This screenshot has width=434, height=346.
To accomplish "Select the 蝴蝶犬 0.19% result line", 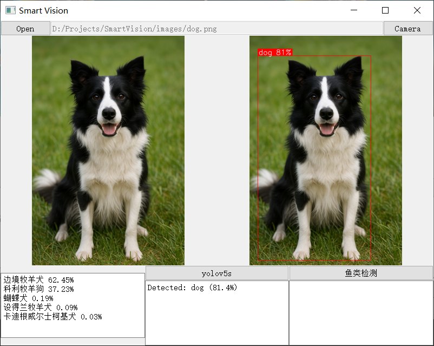I will 28,298.
